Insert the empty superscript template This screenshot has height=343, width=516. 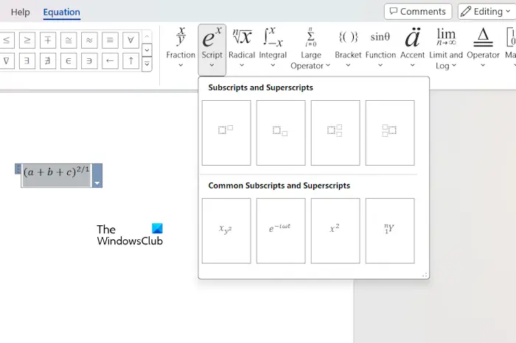[226, 132]
